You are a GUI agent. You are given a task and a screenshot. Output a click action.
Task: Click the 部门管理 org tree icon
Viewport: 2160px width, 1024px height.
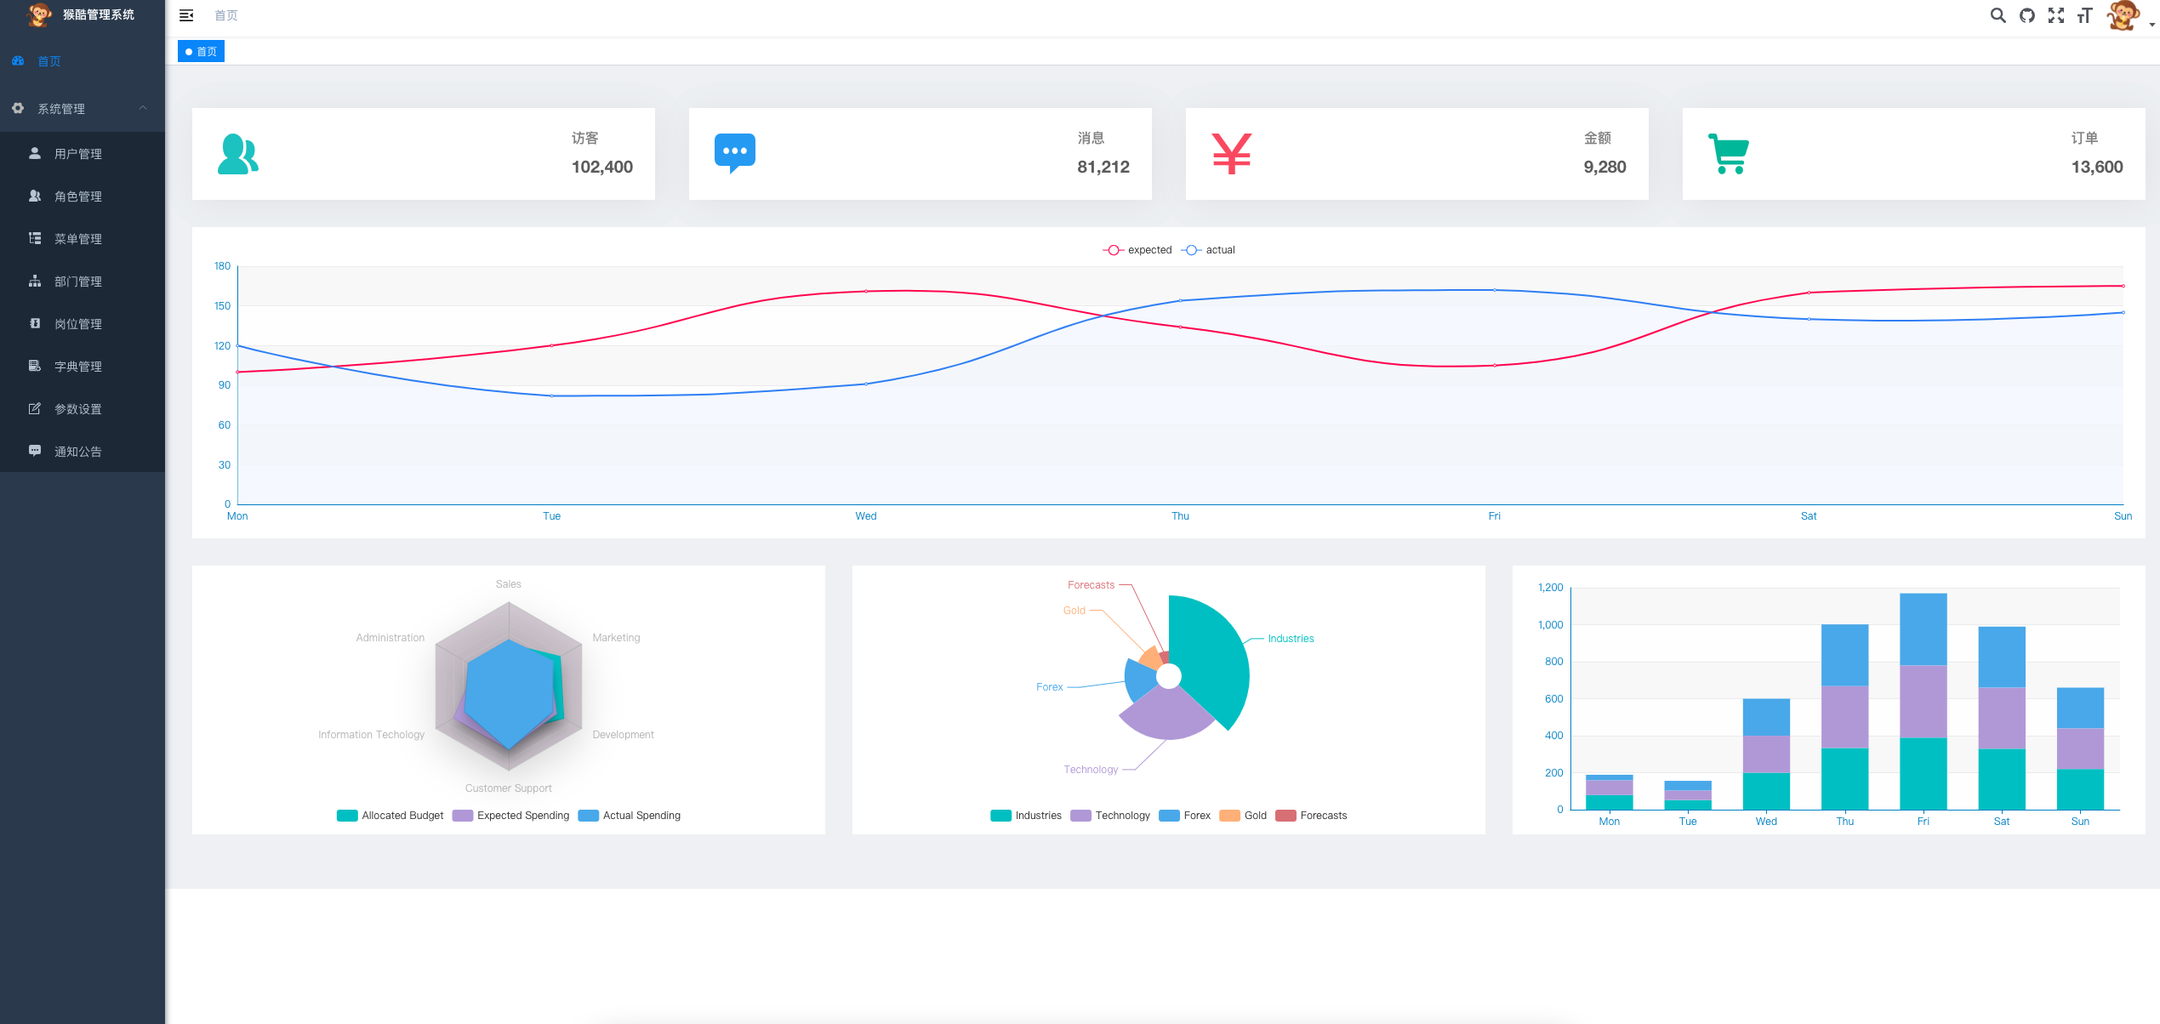(35, 281)
